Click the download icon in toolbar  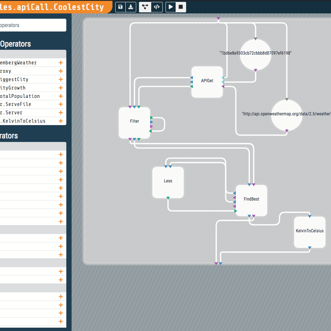pyautogui.click(x=131, y=7)
